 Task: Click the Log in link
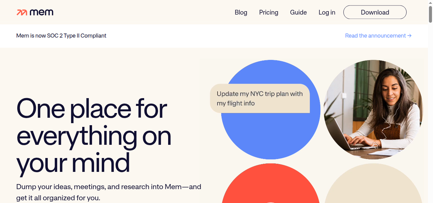[x=327, y=13]
